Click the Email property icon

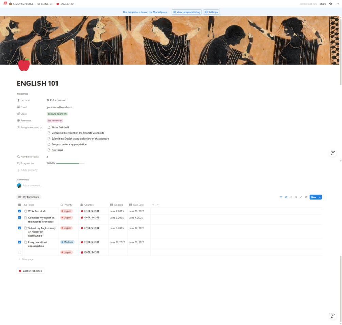coord(18,107)
